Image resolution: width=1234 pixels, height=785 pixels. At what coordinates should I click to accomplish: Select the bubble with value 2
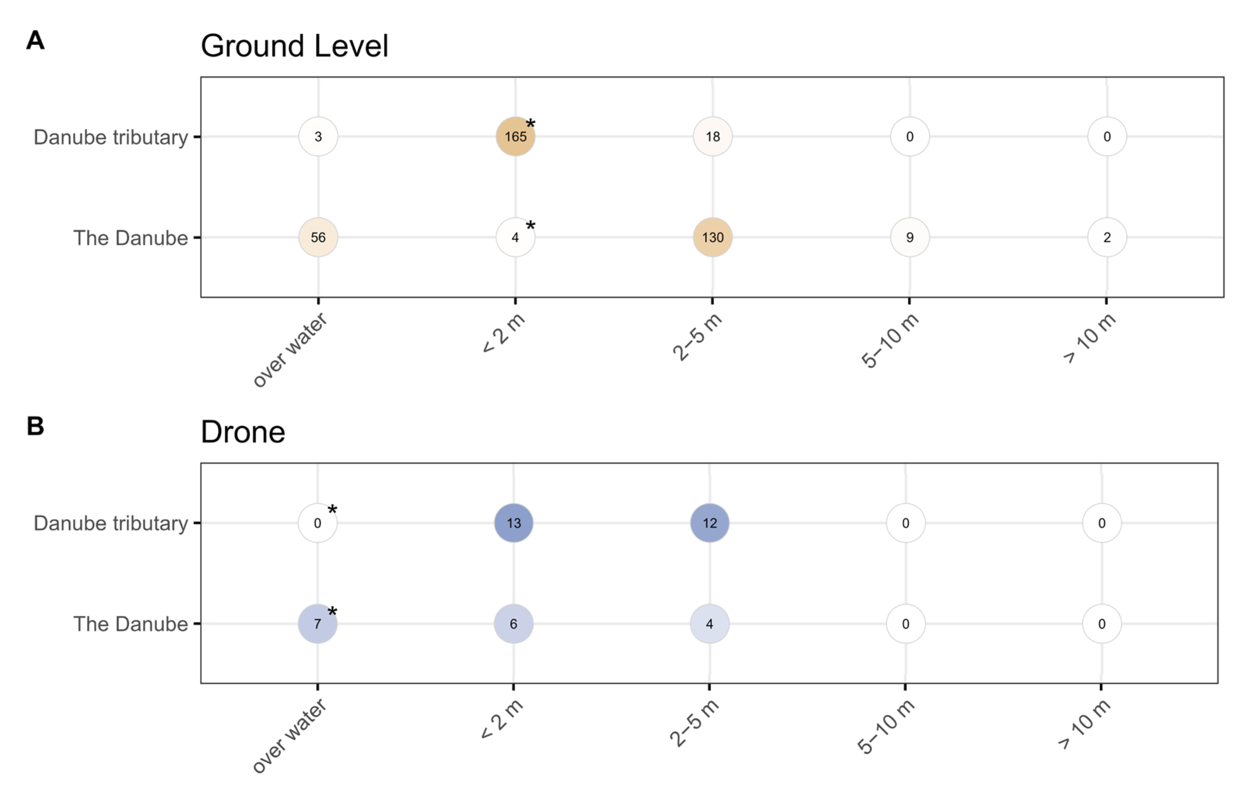[x=1107, y=237]
